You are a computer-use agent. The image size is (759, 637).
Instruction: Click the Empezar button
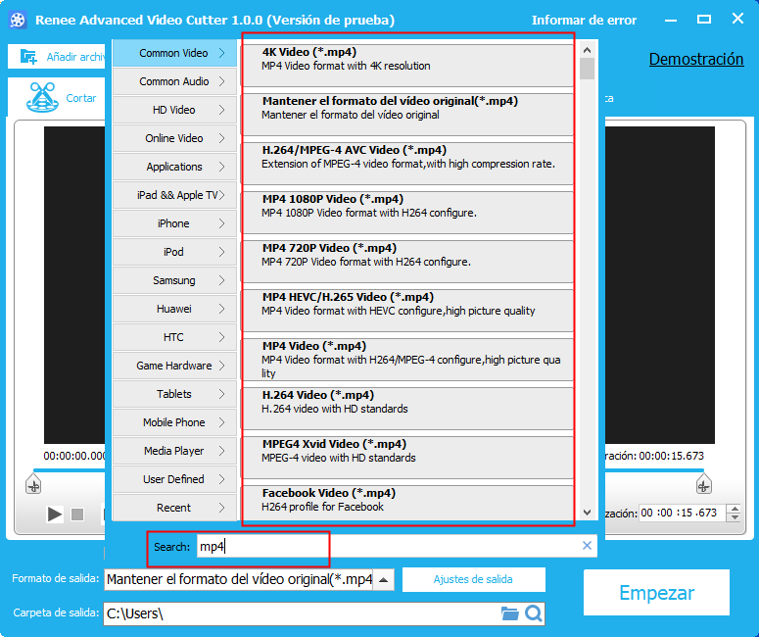pyautogui.click(x=656, y=593)
